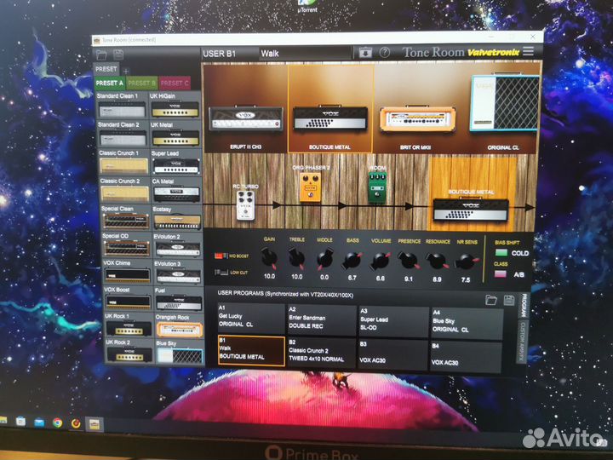The width and height of the screenshot is (613, 460).
Task: Open folder icon in top-left toolbar
Action: [x=101, y=55]
